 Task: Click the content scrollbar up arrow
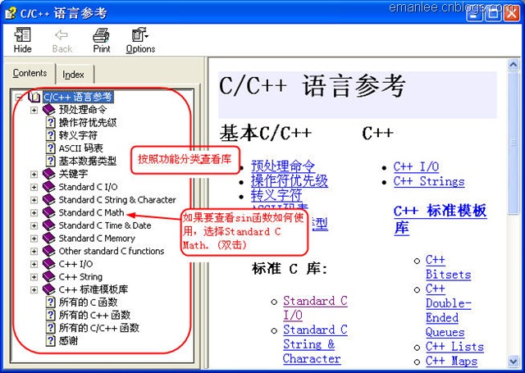(513, 64)
